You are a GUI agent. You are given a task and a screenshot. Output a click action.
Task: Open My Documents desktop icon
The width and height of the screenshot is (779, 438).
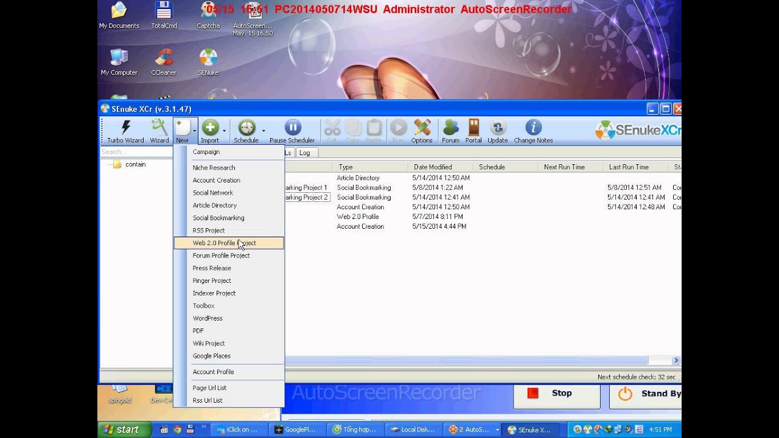119,15
